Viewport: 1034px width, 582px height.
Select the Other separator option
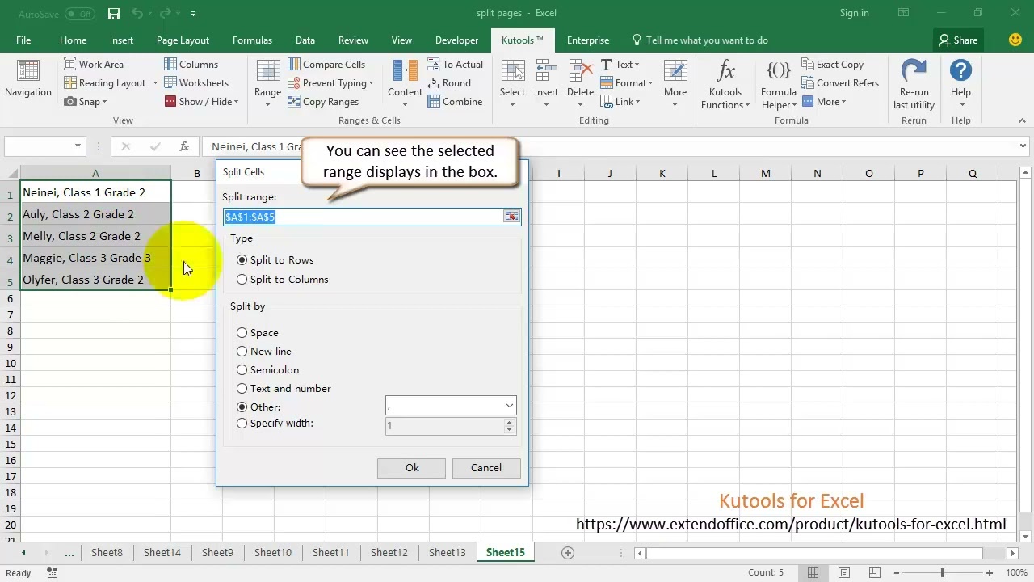pyautogui.click(x=258, y=407)
